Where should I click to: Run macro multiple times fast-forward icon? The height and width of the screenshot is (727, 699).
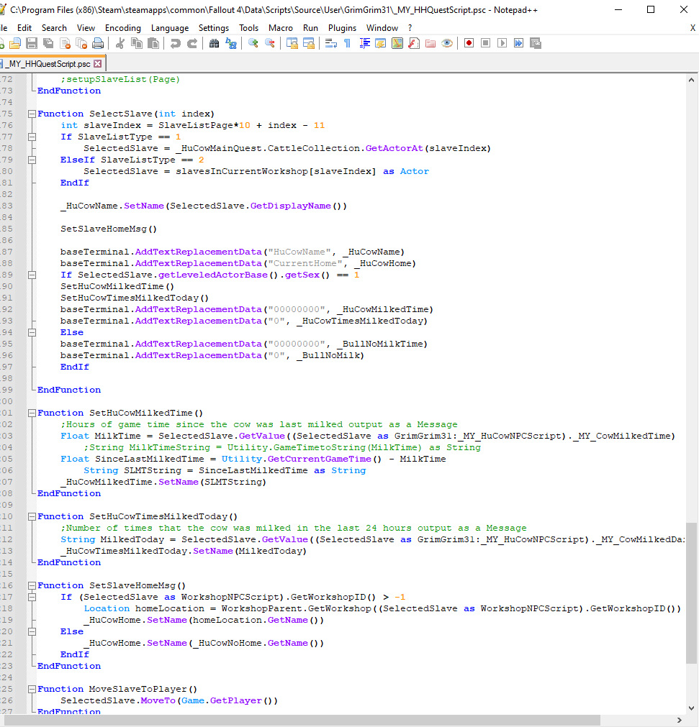click(519, 44)
